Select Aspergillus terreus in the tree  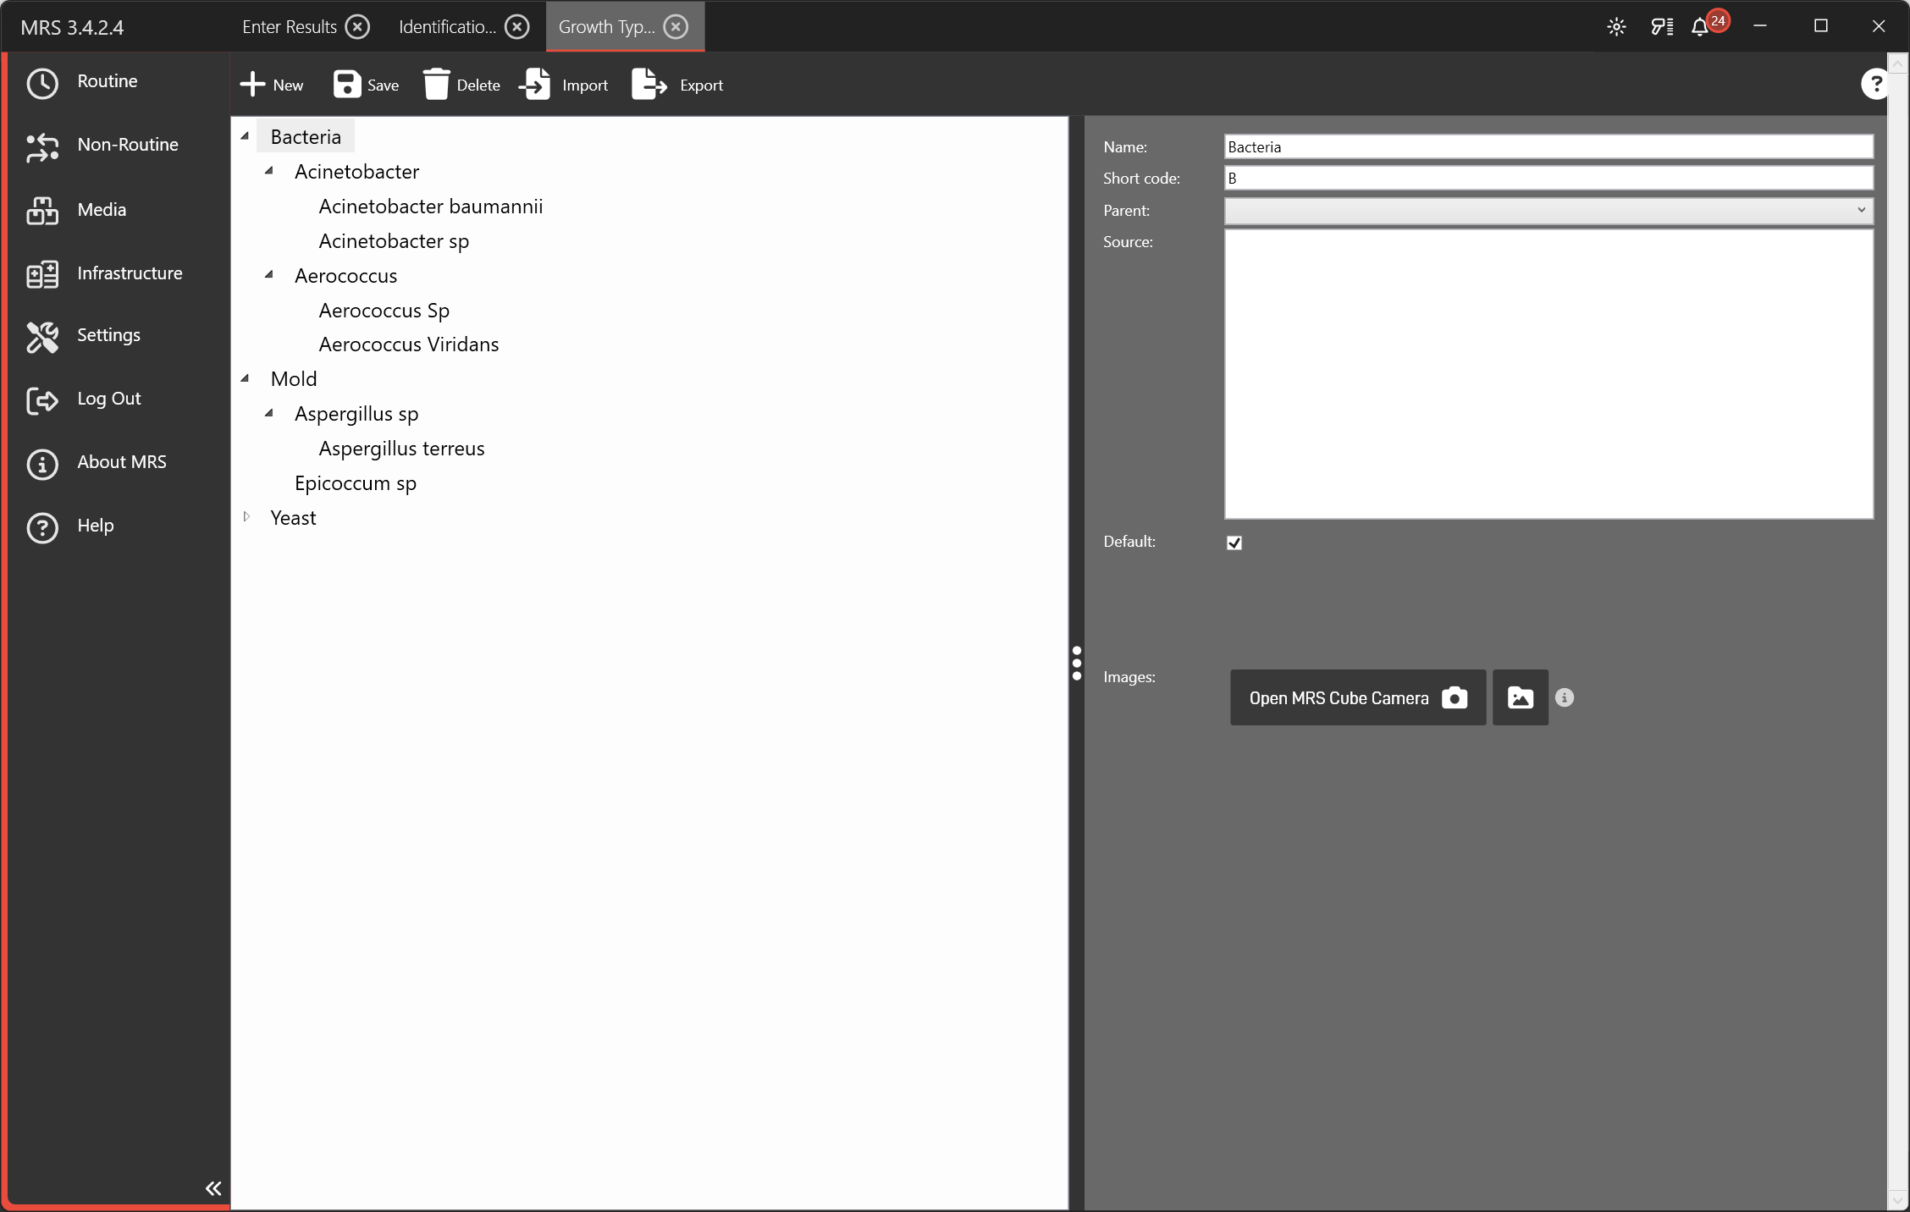(401, 449)
